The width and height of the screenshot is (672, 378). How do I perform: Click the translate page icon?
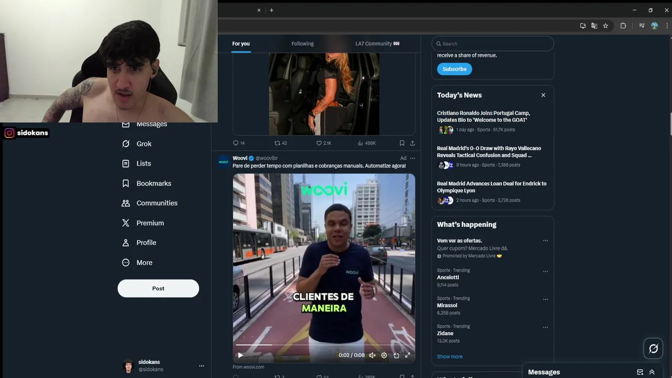point(594,26)
